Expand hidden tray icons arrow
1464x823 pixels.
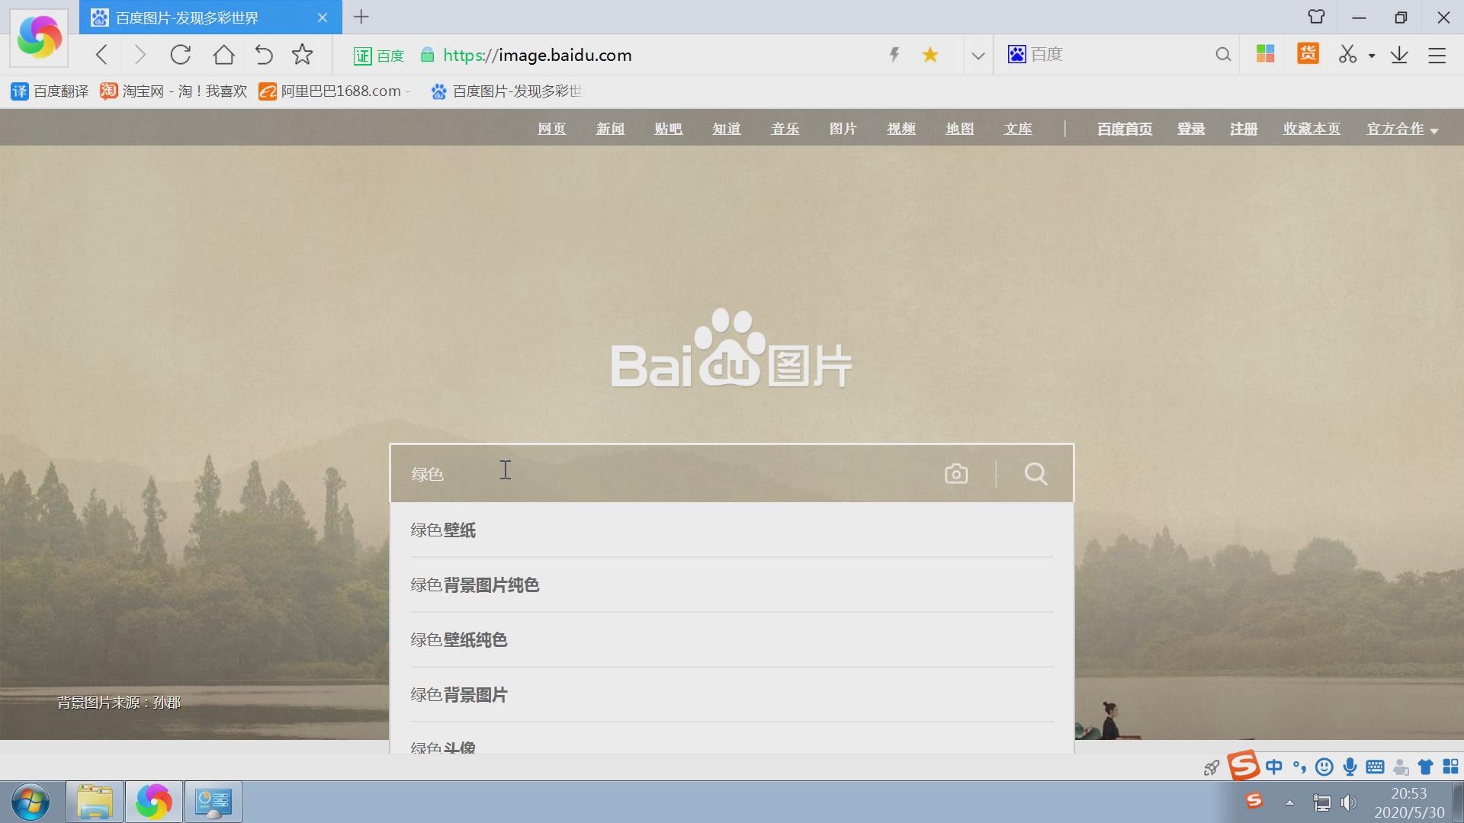[x=1289, y=802]
